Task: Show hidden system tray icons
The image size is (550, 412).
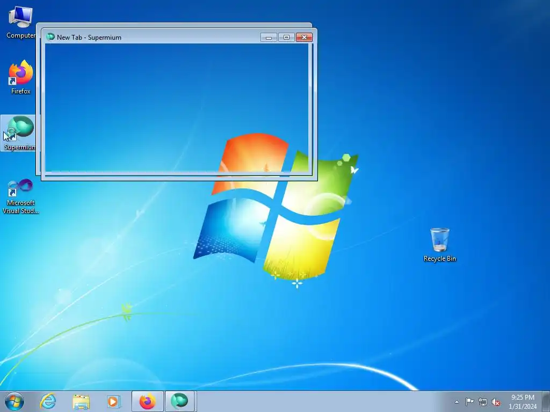Action: point(457,402)
